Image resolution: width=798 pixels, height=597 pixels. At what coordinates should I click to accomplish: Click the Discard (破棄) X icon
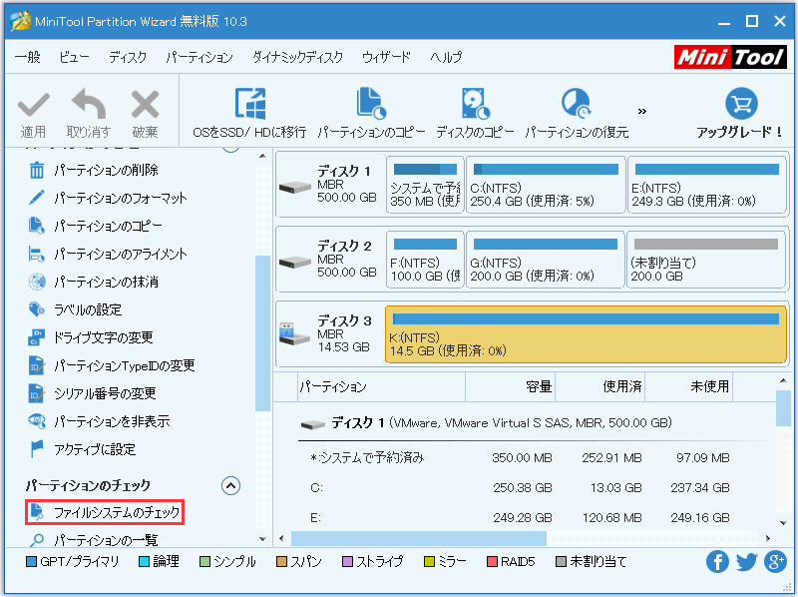pos(145,105)
